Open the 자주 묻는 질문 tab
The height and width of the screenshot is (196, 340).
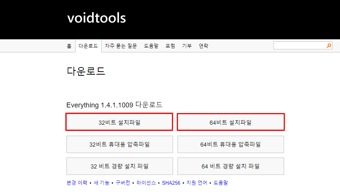click(x=121, y=46)
